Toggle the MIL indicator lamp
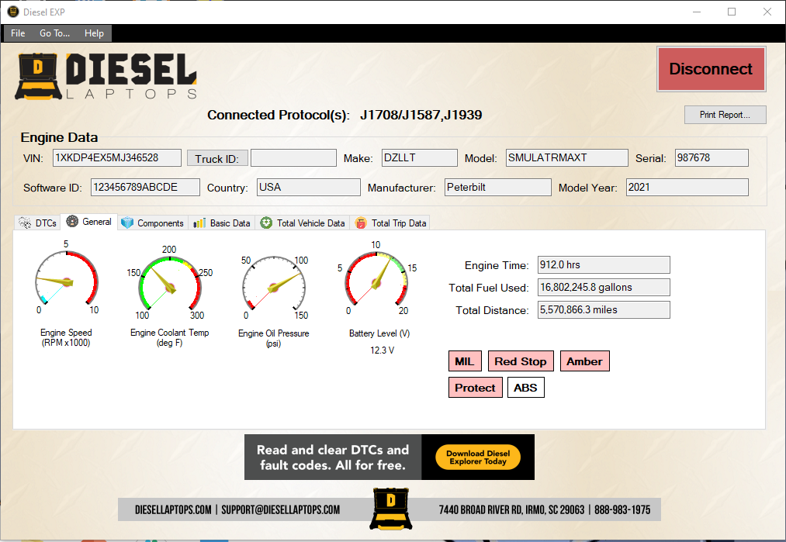 click(x=465, y=361)
